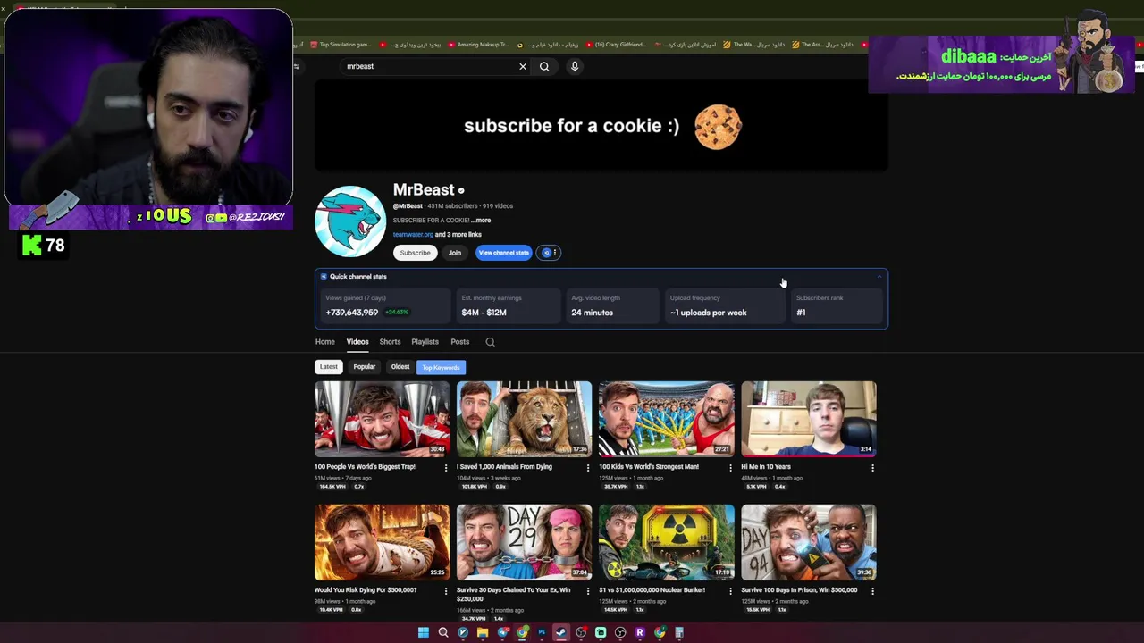Clear the mrbeast search text

coord(523,66)
